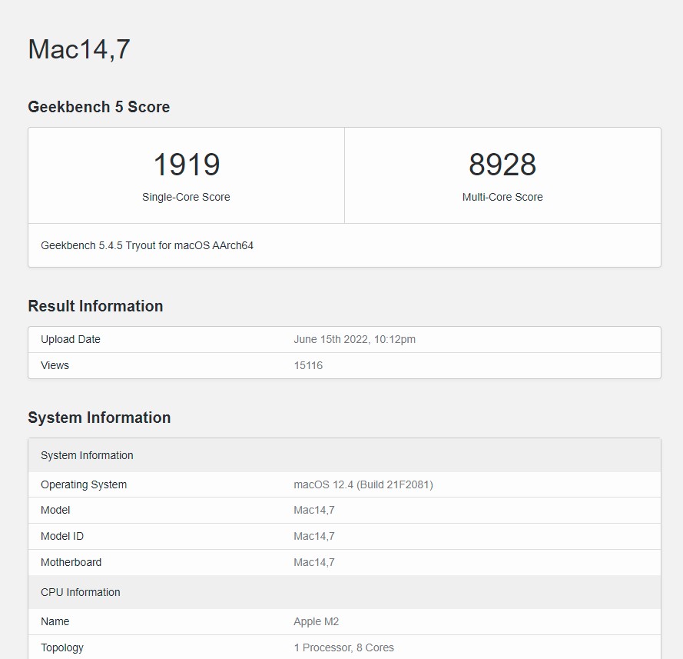
Task: Select the 1 Processor, 8 Cores value
Action: [x=343, y=647]
